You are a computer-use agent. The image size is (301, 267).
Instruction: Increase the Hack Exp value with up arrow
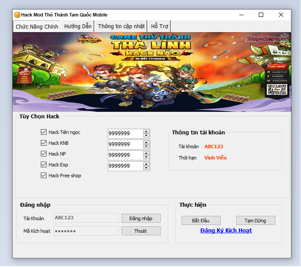click(x=146, y=164)
